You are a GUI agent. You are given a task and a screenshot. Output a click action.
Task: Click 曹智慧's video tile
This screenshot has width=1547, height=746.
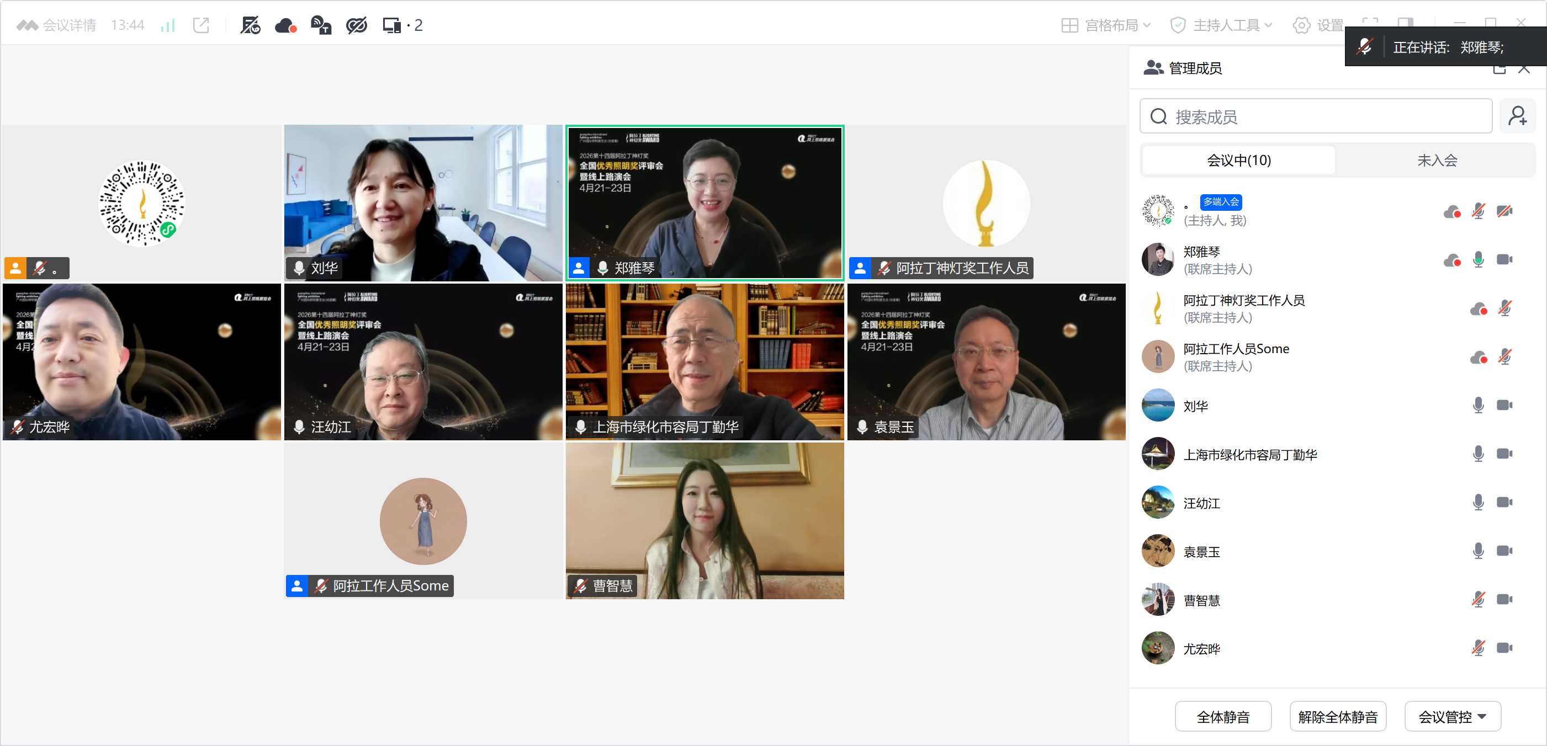click(704, 520)
